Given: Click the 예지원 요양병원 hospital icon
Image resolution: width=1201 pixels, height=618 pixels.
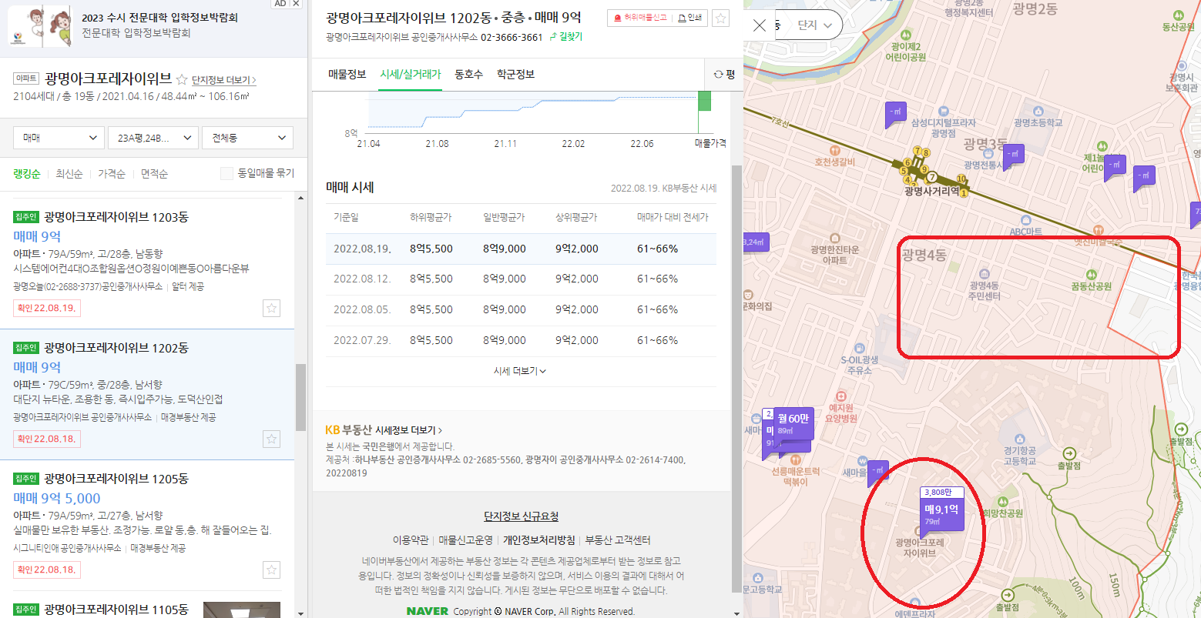Looking at the screenshot, I should pos(840,397).
